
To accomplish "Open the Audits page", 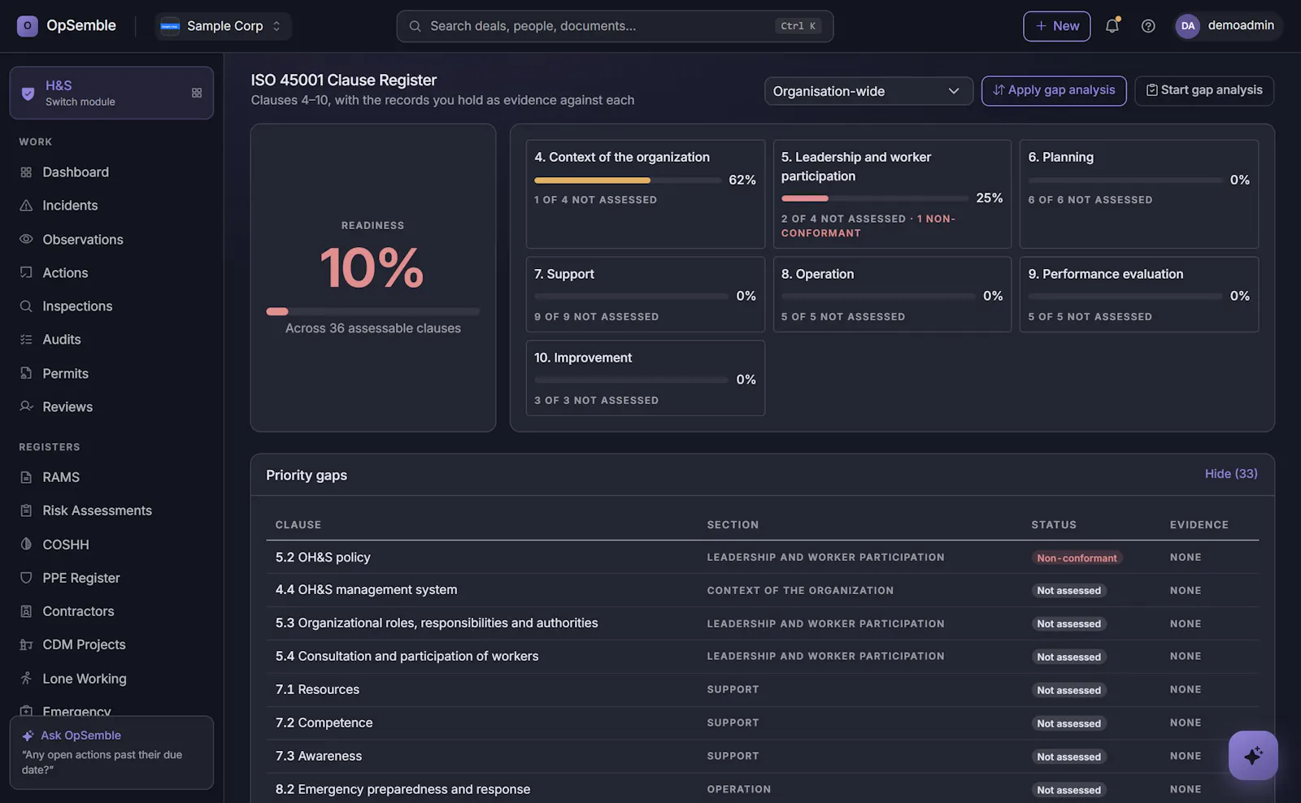I will (111, 340).
